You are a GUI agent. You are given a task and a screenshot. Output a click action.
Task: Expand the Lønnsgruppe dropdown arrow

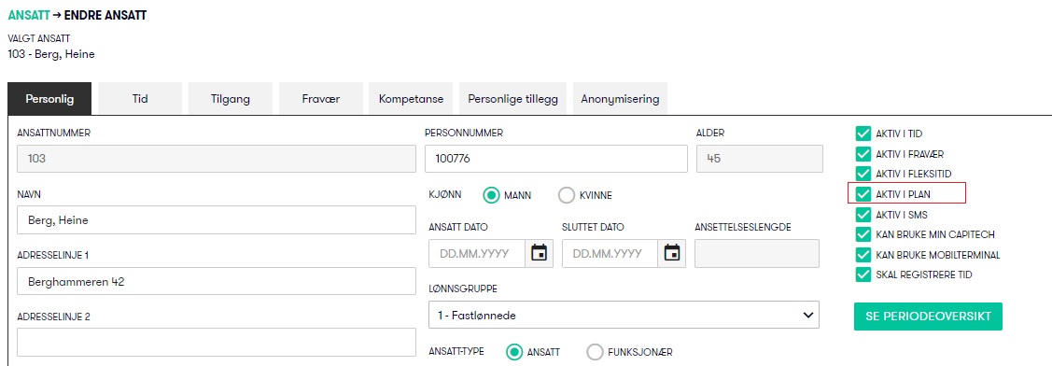(x=807, y=315)
